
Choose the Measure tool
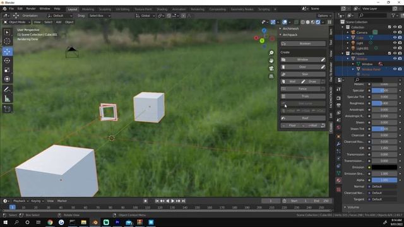[x=7, y=98]
